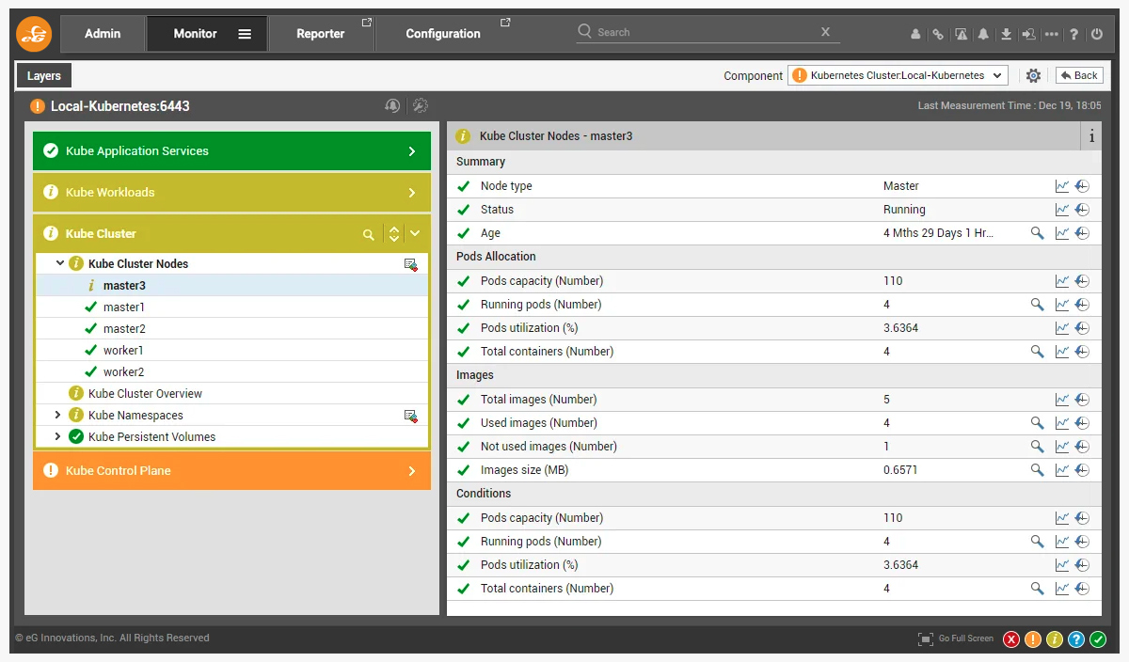Open the three-dots more options icon

1051,34
